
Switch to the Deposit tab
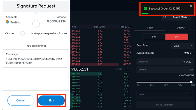181,28
